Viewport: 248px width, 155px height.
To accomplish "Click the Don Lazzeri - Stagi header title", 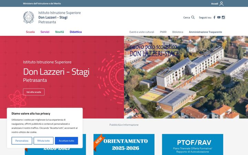I will point(53,18).
